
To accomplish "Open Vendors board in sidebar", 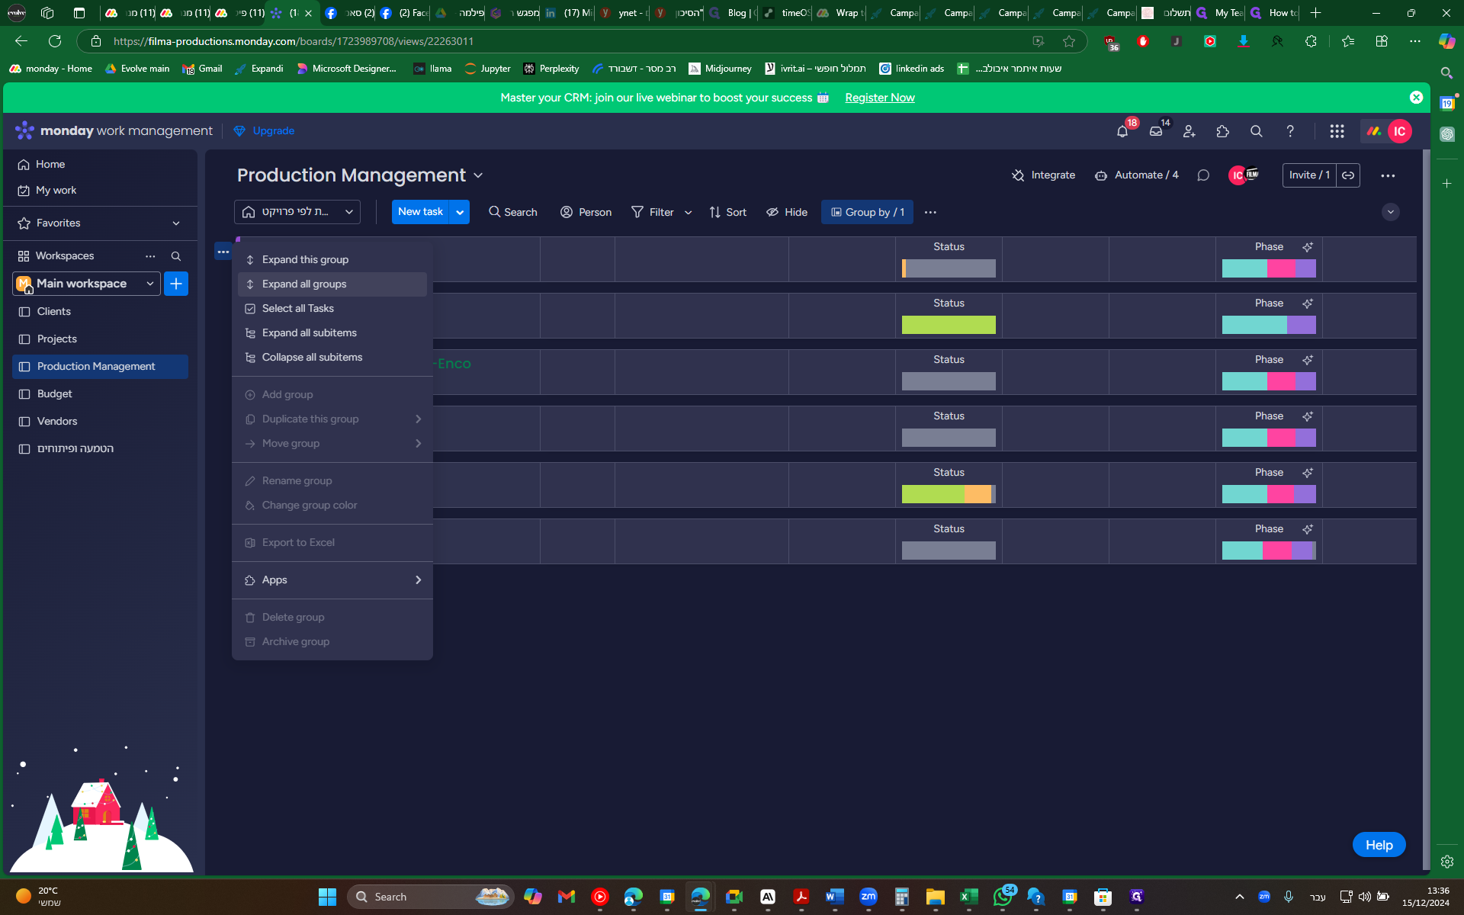I will click(101, 422).
